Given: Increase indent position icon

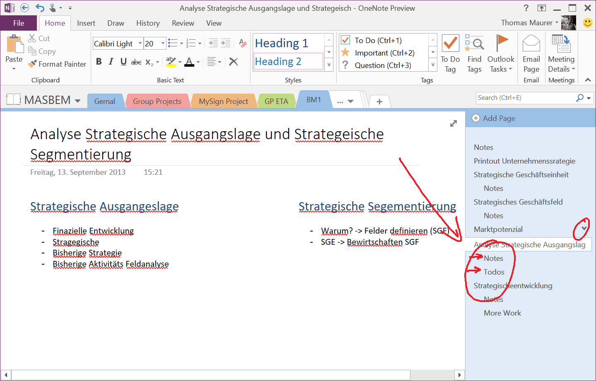Looking at the screenshot, I should click(226, 43).
